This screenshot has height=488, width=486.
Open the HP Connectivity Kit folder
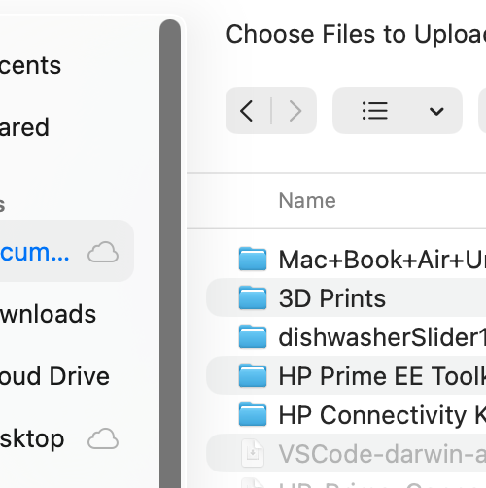click(346, 414)
